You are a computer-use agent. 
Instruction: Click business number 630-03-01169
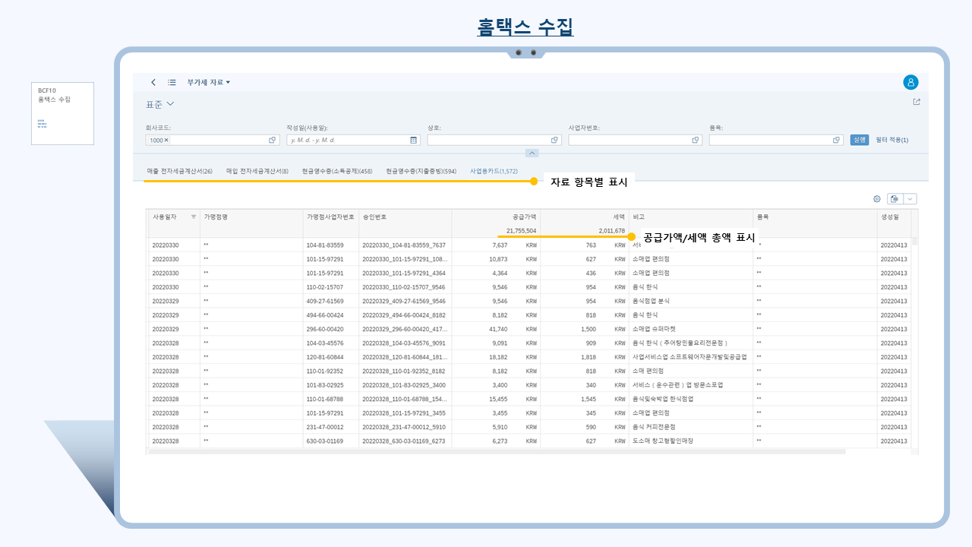[x=325, y=441]
